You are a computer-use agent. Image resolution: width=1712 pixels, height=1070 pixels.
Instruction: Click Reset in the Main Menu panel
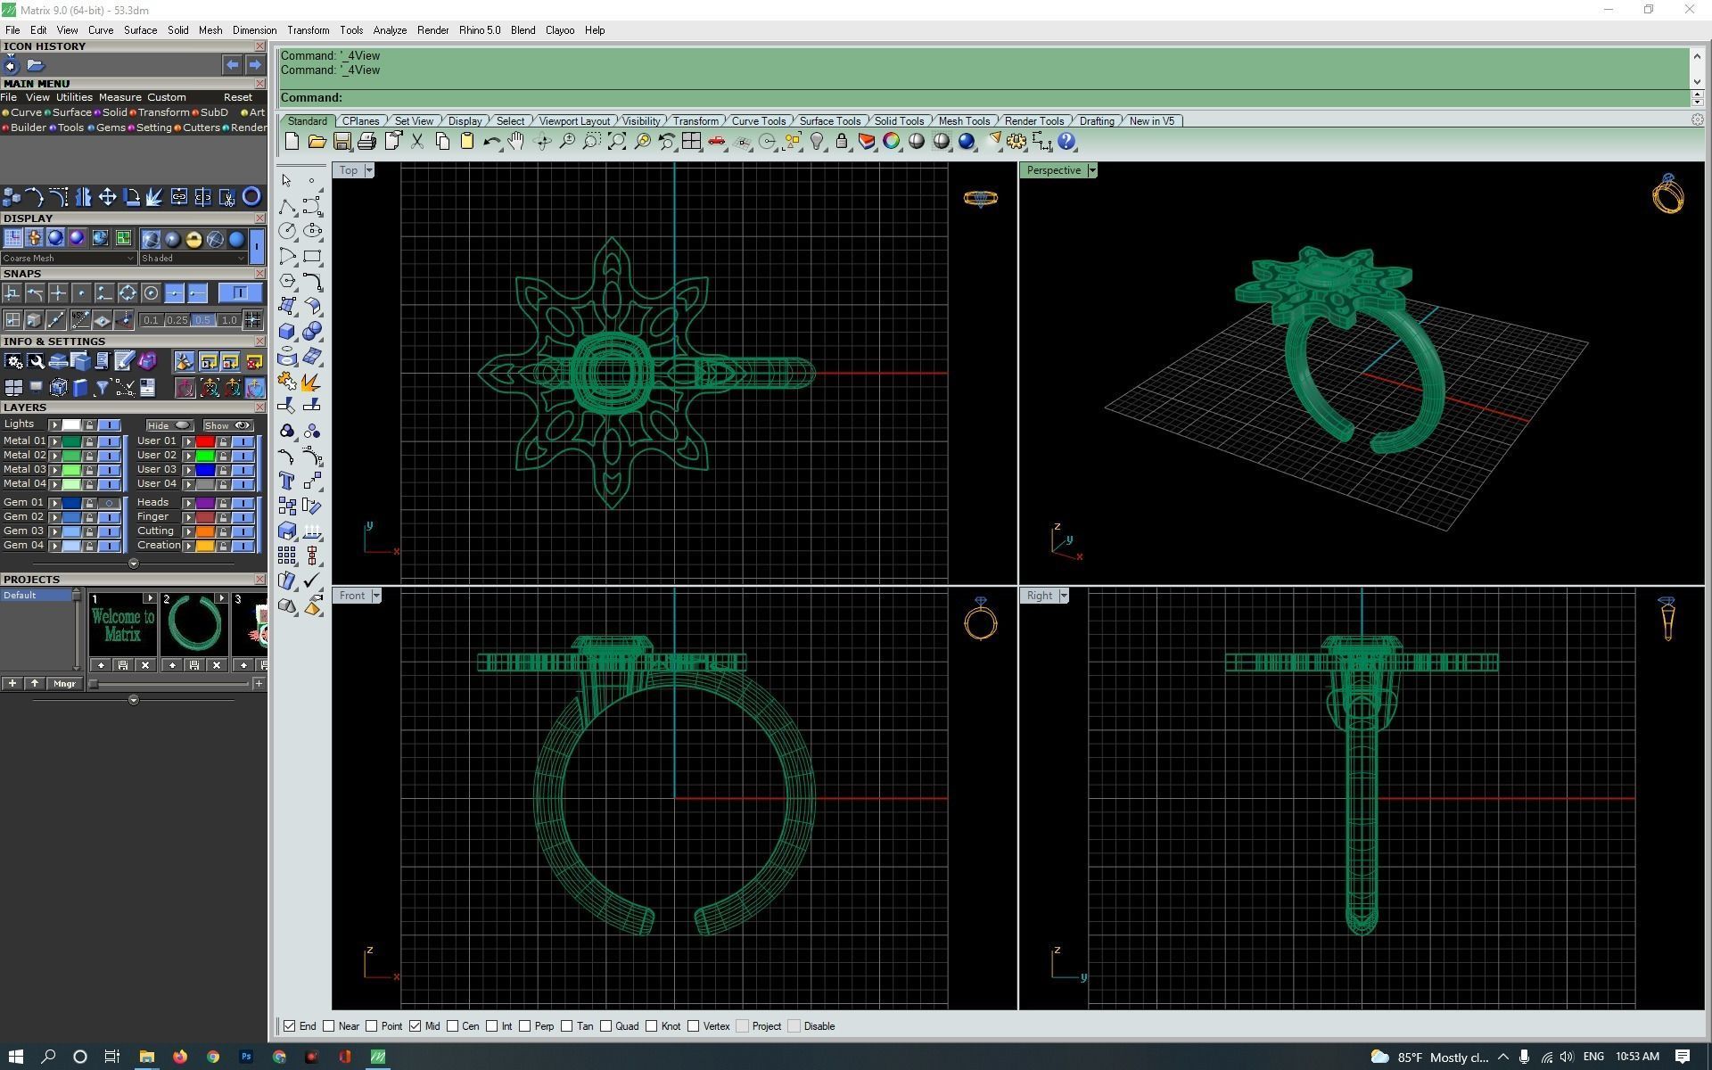tap(238, 97)
